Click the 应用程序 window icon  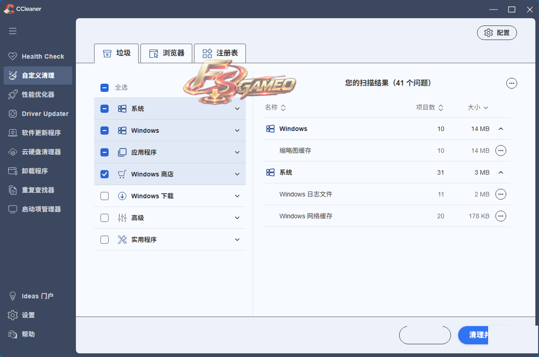click(122, 152)
